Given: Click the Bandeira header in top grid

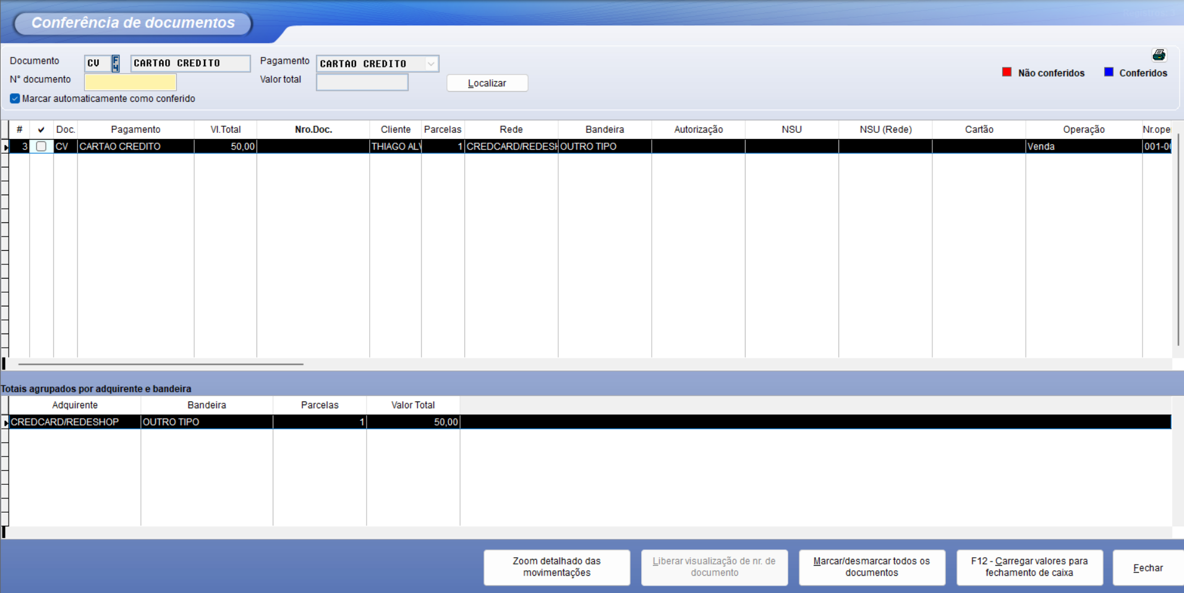Looking at the screenshot, I should [x=604, y=130].
